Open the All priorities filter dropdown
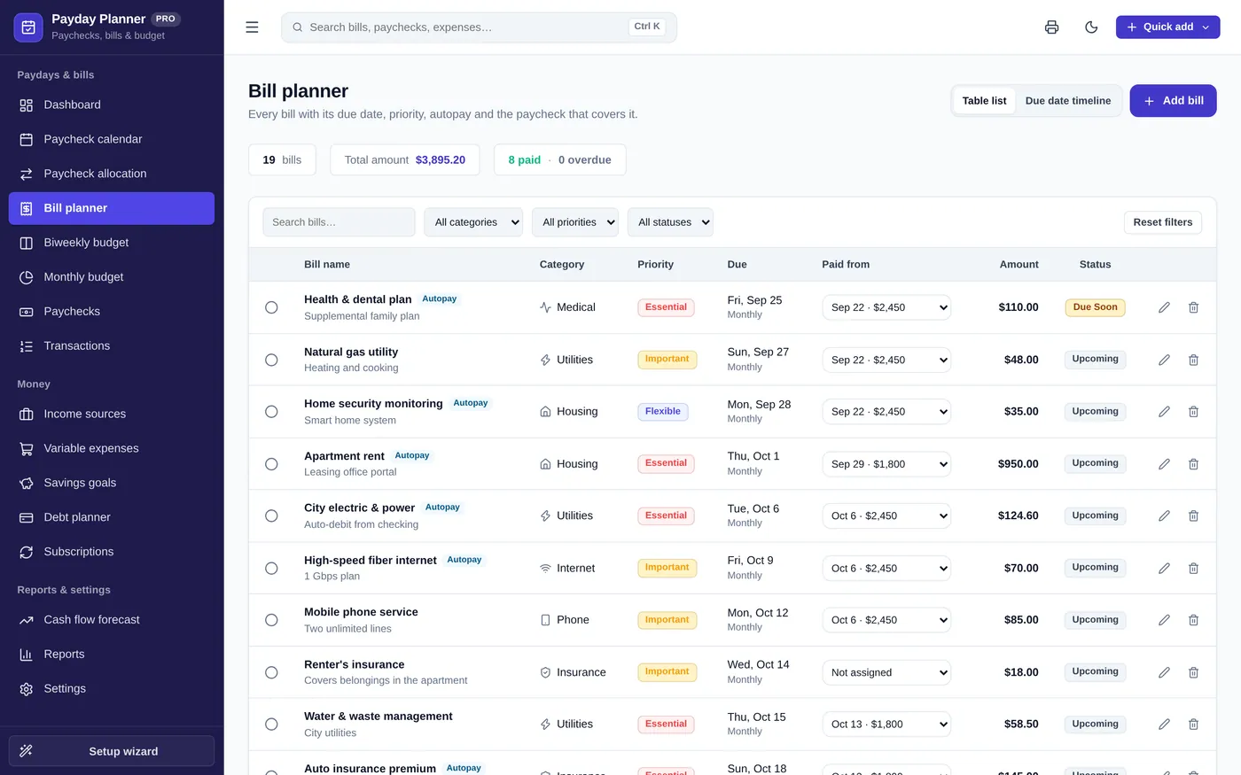1241x775 pixels. (575, 222)
